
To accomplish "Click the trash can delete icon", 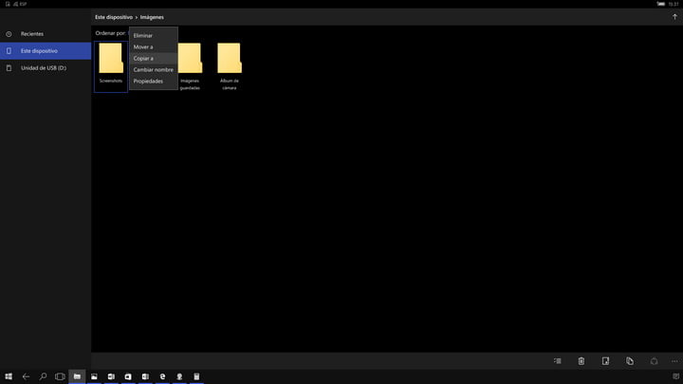I will [581, 361].
